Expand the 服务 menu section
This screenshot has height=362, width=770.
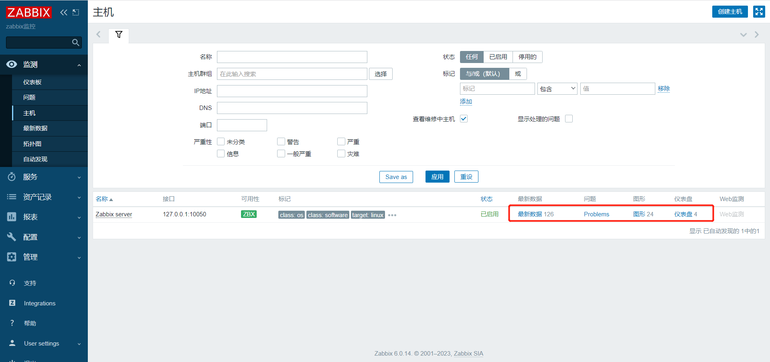79,177
